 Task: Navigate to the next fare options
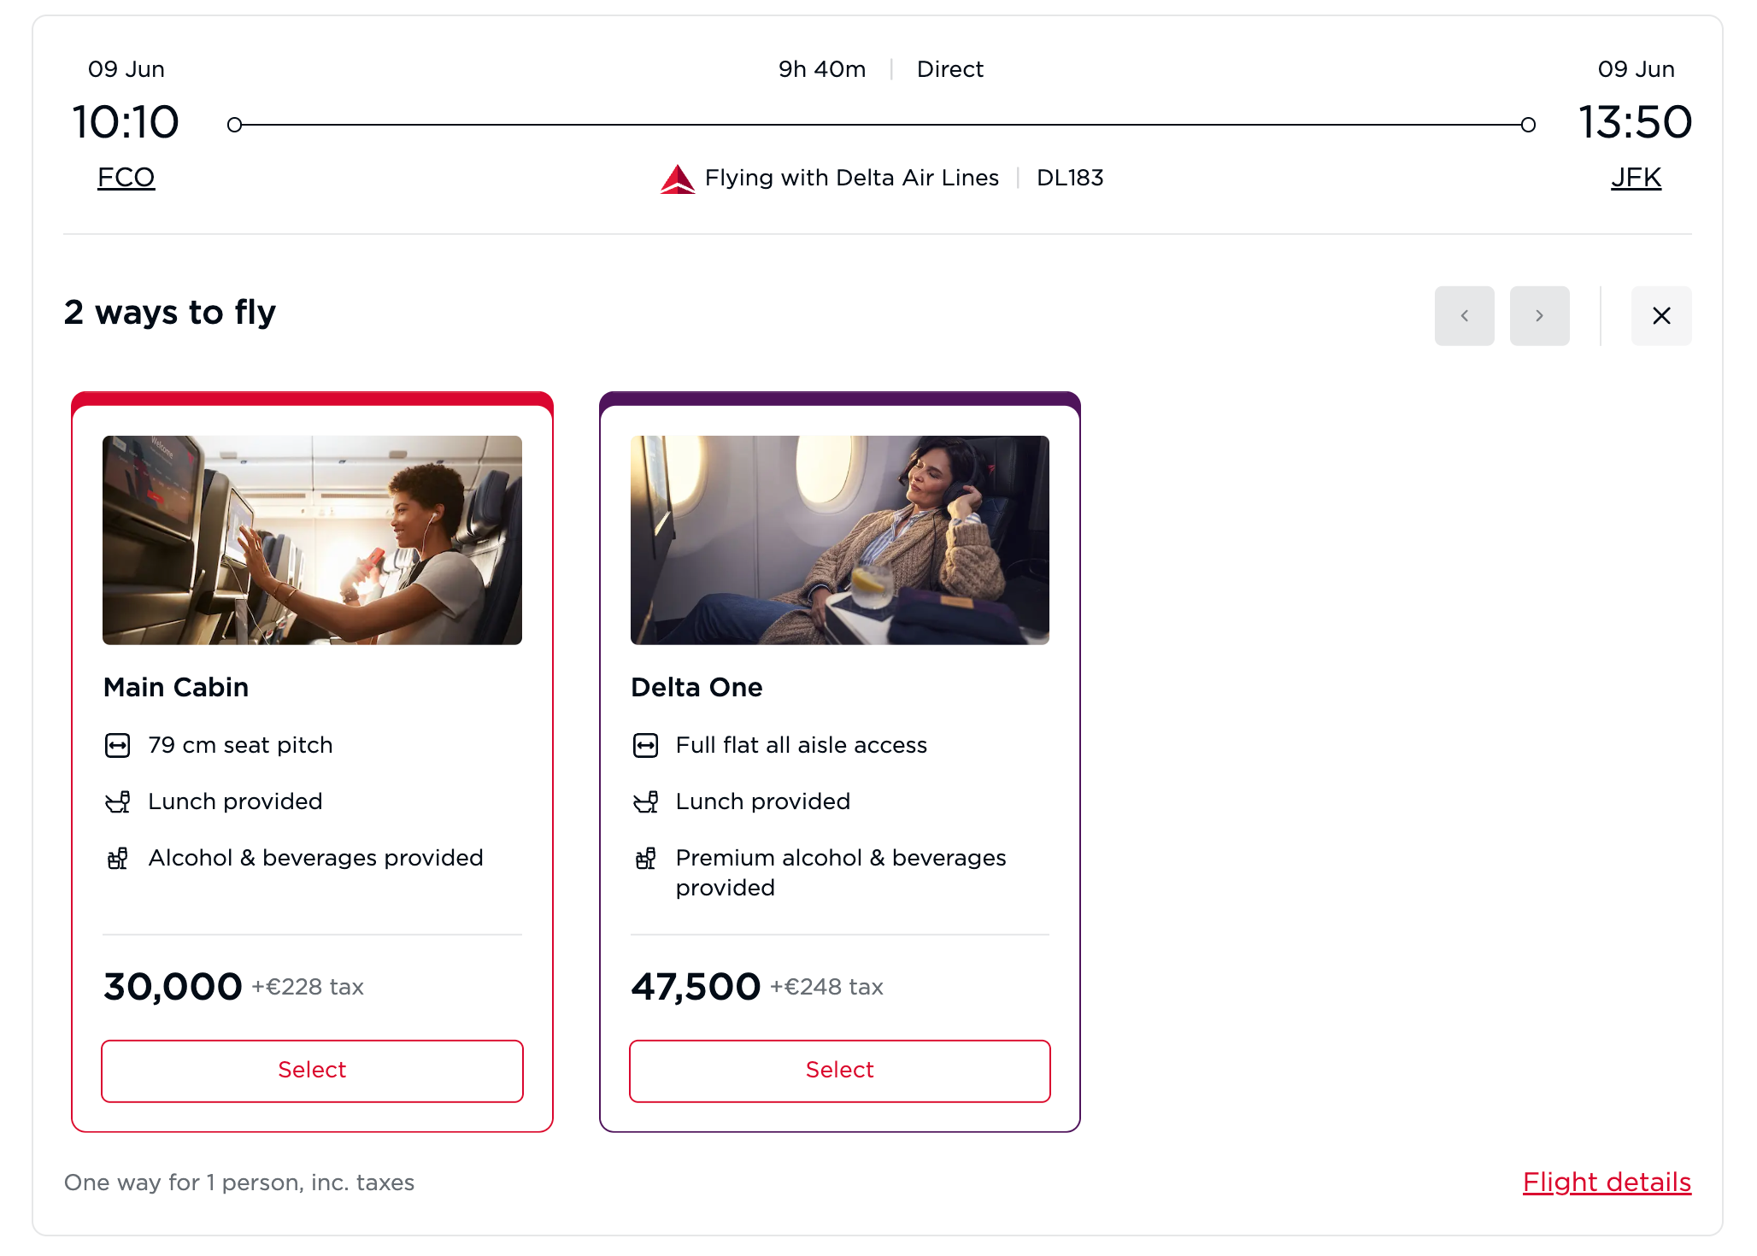click(x=1539, y=315)
